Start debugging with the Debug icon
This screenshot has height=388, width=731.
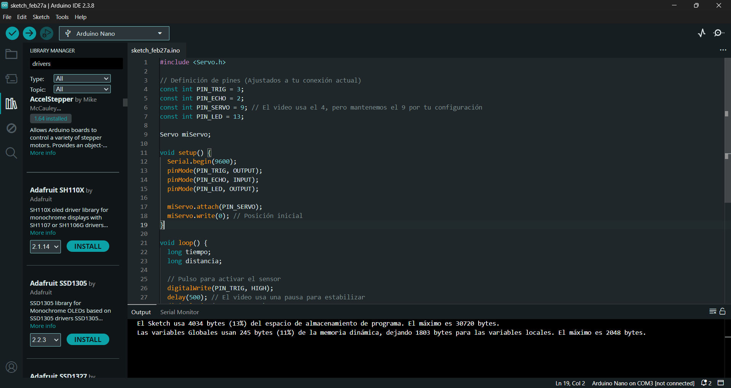point(46,33)
